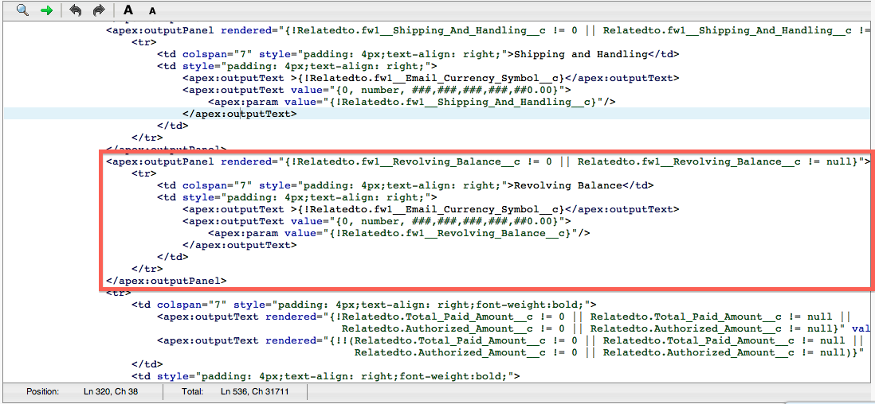Click the last td style font-weight:bold line
The image size is (875, 404).
[x=326, y=376]
